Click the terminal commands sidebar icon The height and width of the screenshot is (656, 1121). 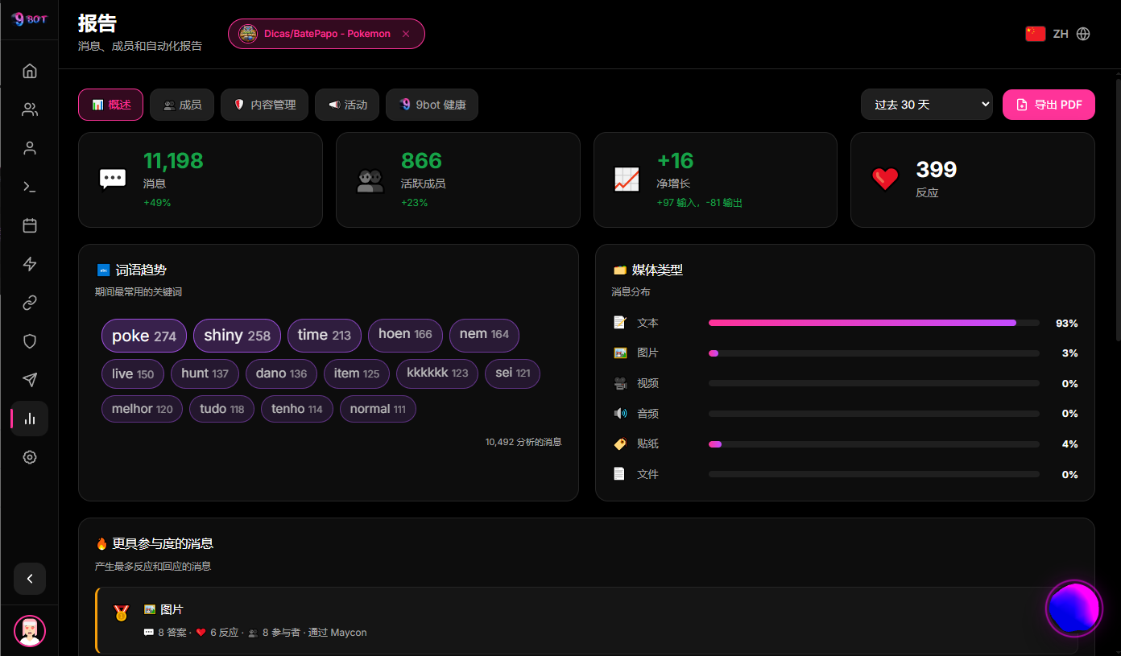click(x=30, y=187)
